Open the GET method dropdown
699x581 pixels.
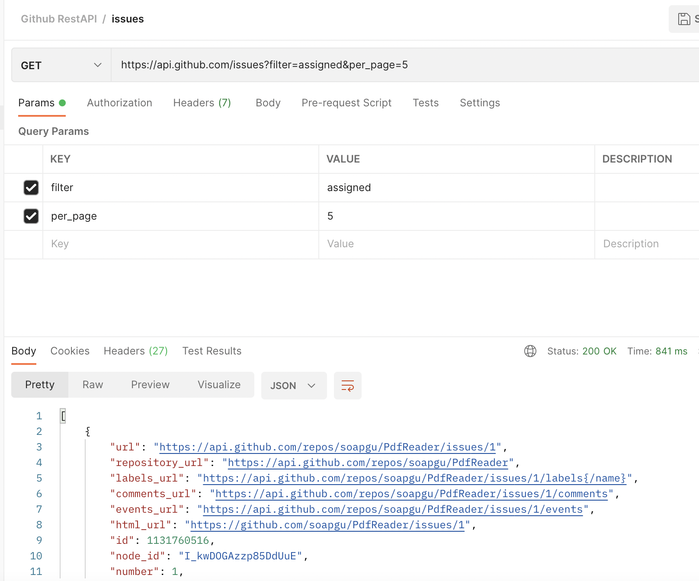point(61,65)
